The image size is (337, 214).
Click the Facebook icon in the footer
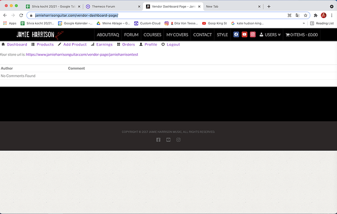[158, 140]
